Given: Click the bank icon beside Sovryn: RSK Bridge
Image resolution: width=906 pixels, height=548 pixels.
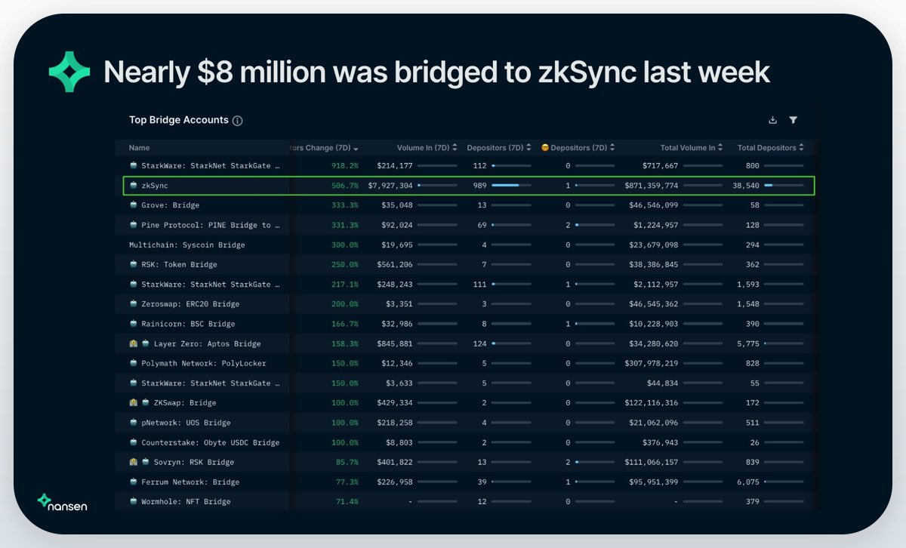Looking at the screenshot, I should tap(134, 462).
